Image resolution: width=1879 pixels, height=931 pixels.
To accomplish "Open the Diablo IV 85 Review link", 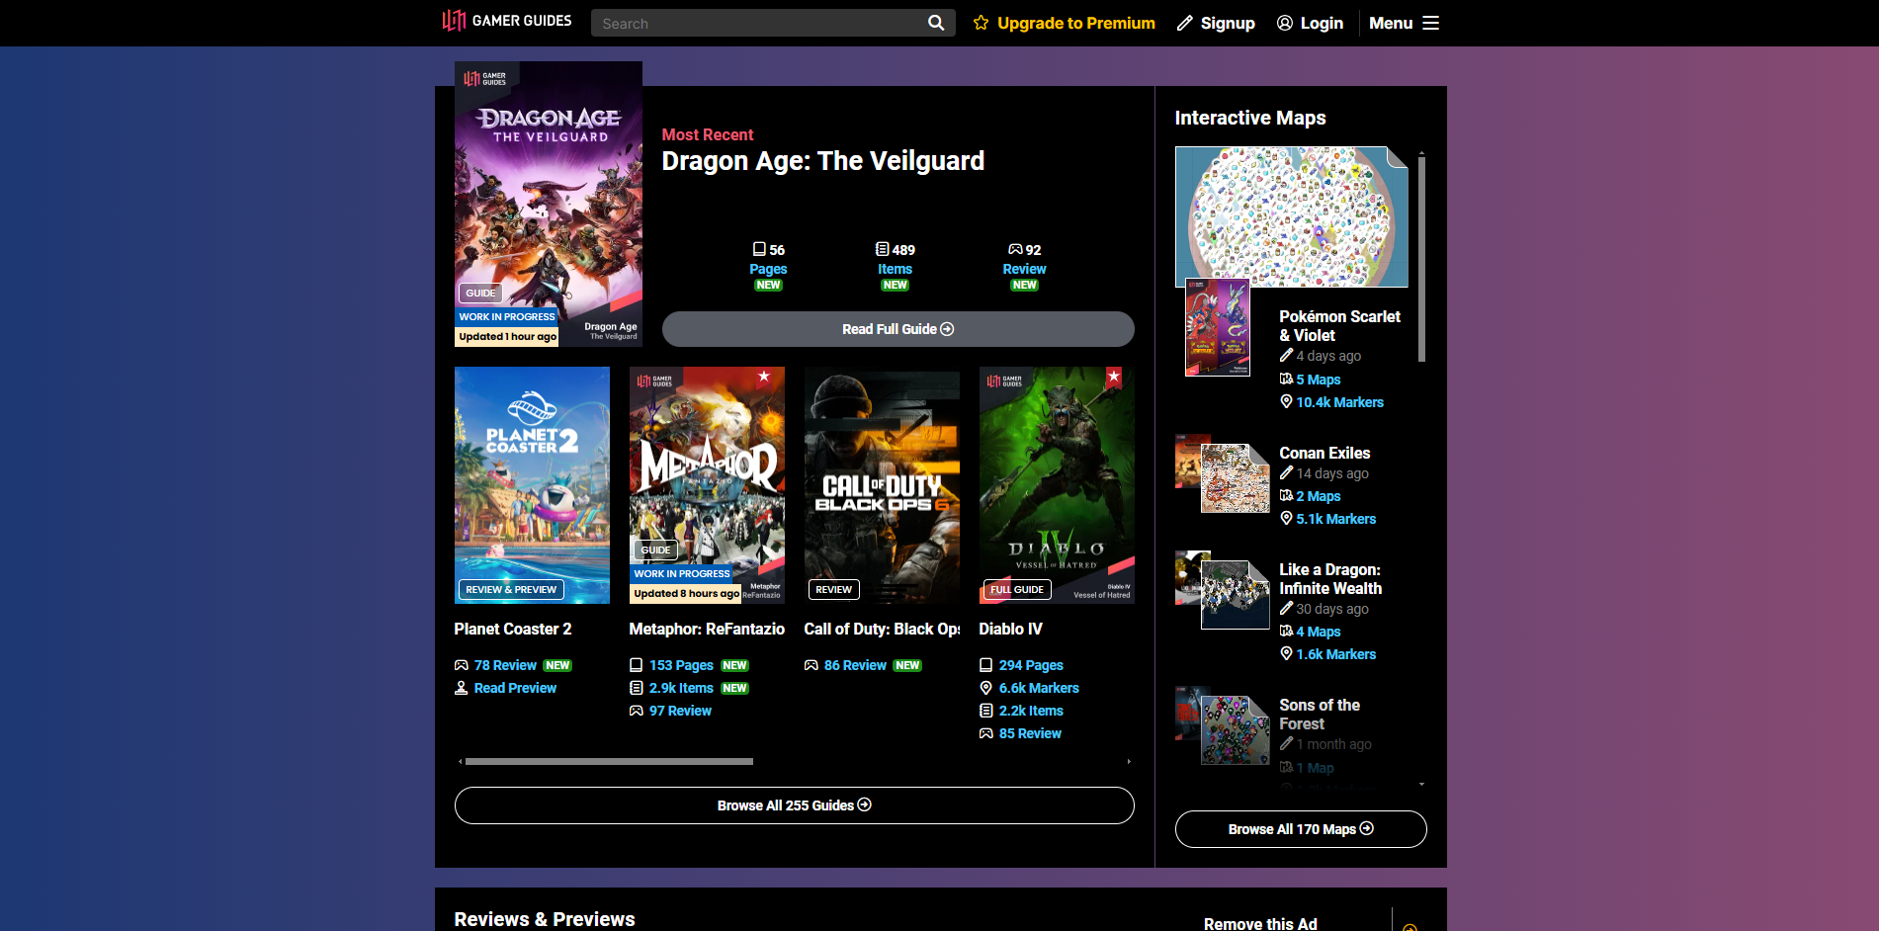I will (x=1030, y=733).
